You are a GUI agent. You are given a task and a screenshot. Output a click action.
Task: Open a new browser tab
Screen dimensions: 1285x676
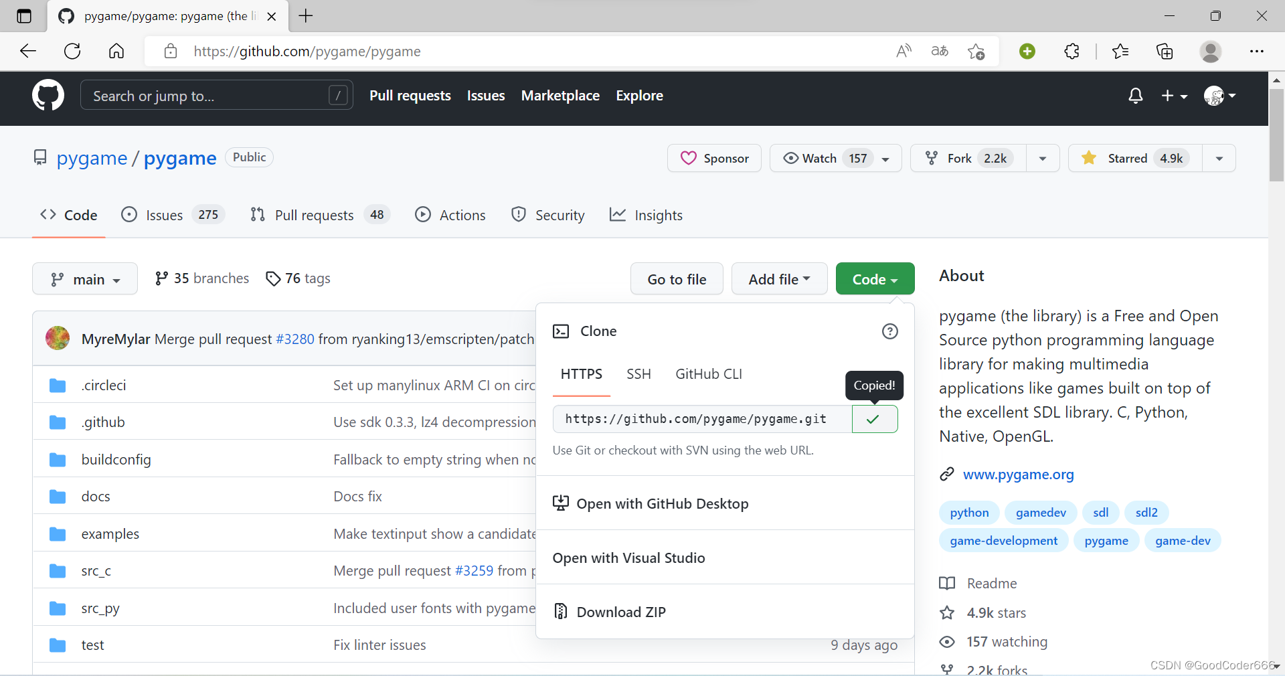[306, 16]
